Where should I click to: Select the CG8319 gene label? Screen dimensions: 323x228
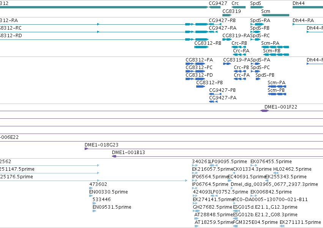pos(232,11)
